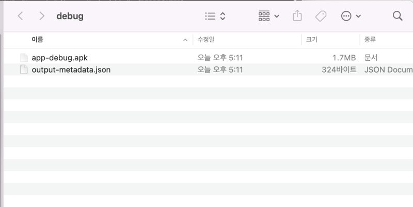Sort by the 이름 column header

37,40
